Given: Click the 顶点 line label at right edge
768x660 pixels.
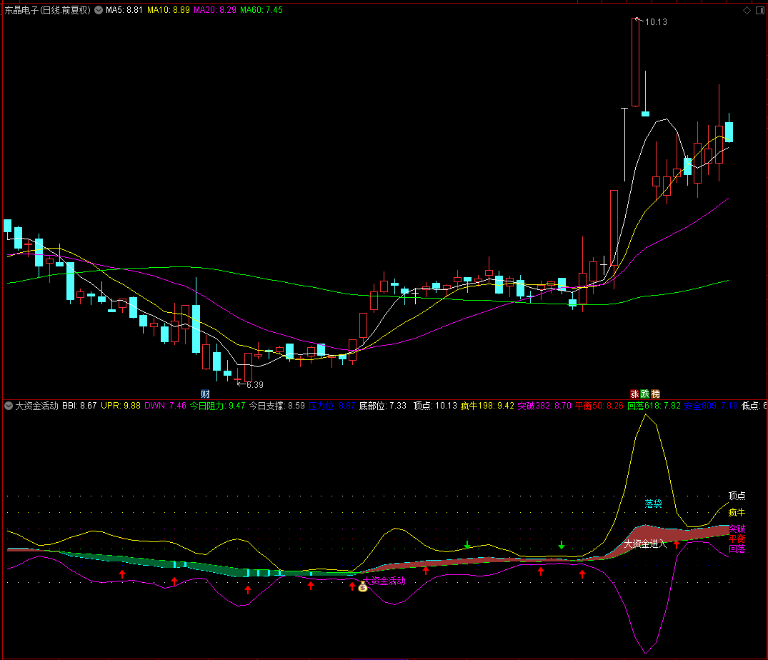Looking at the screenshot, I should click(x=737, y=496).
